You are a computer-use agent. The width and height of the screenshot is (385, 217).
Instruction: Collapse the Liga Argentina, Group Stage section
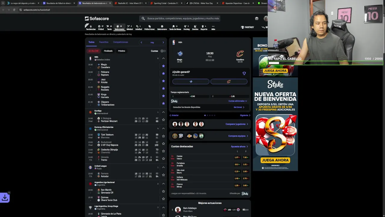tap(163, 207)
